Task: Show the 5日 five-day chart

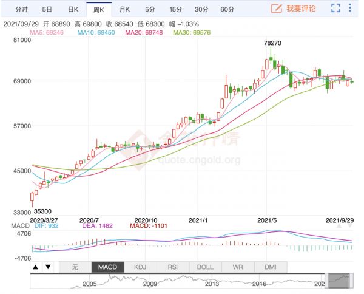Action: [47, 9]
